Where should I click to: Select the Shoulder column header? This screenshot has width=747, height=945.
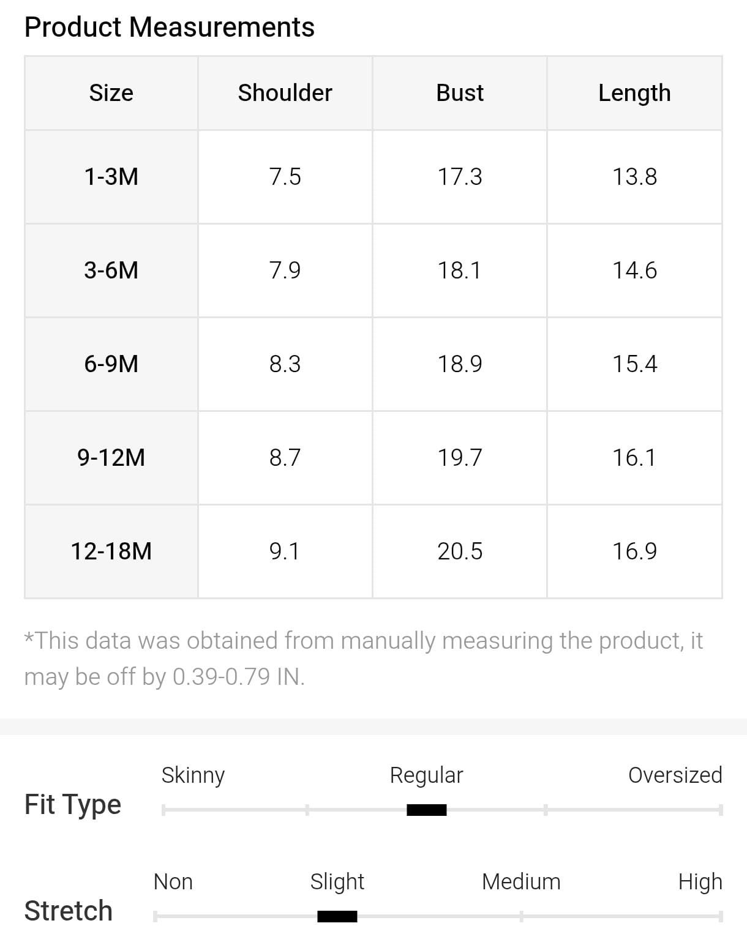[285, 93]
